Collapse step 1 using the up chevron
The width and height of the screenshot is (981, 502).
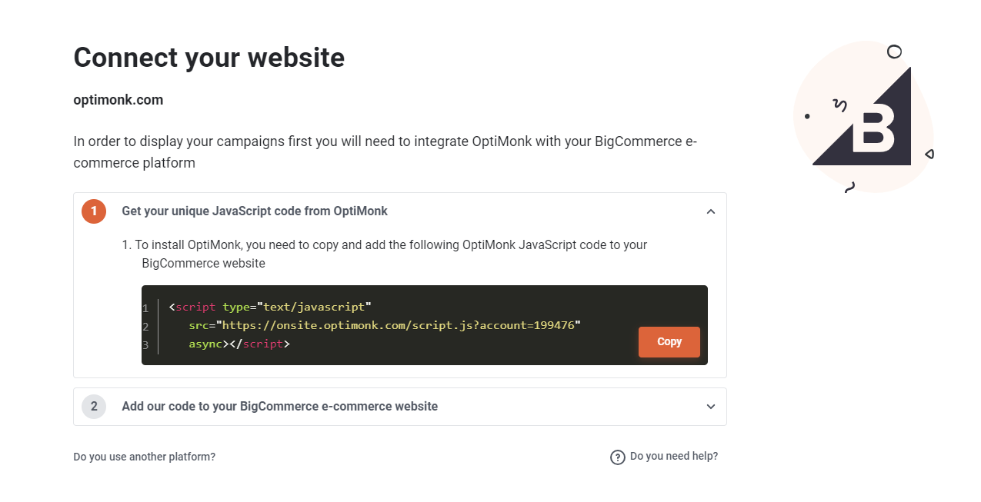(x=711, y=211)
